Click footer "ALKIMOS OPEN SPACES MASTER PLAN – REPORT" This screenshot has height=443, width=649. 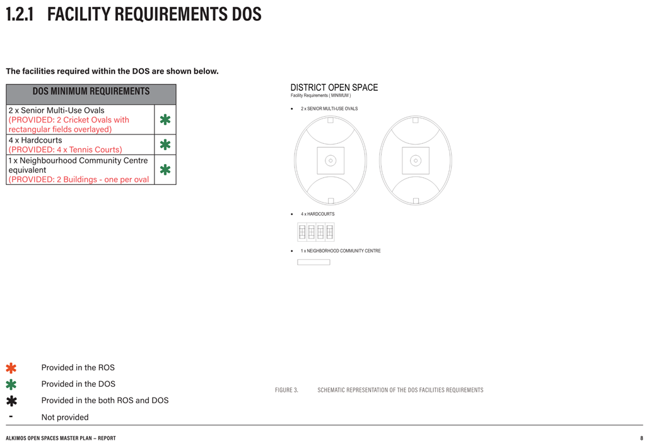coord(61,438)
